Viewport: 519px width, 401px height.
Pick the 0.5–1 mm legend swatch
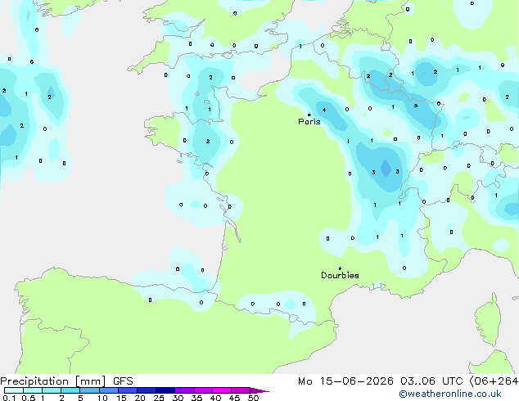tap(33, 390)
